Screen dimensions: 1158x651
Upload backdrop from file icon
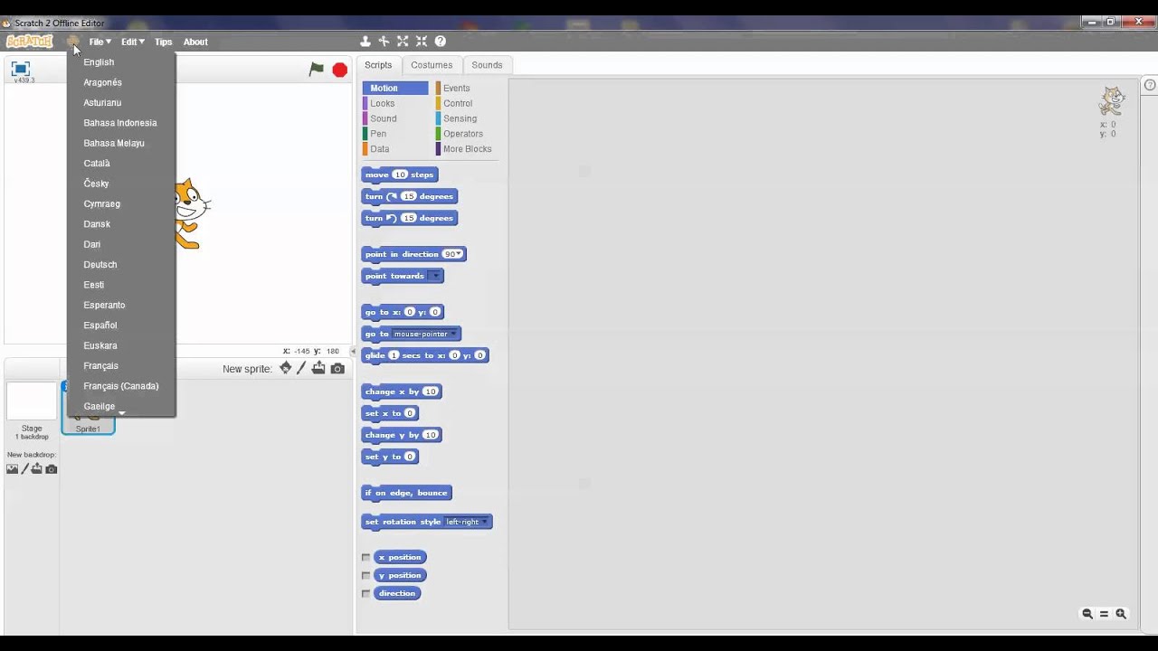coord(37,468)
